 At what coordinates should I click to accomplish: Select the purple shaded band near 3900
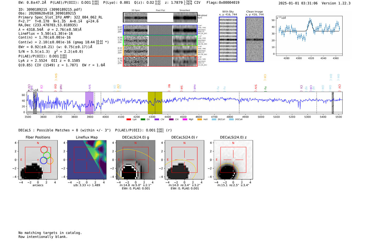(x=89, y=103)
